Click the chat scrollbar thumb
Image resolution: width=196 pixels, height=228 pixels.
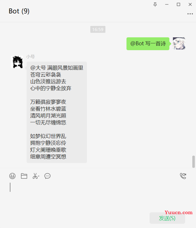pos(193,162)
